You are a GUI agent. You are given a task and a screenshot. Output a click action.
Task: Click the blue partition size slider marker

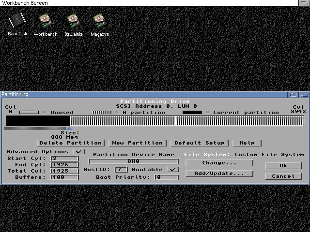tap(69, 128)
